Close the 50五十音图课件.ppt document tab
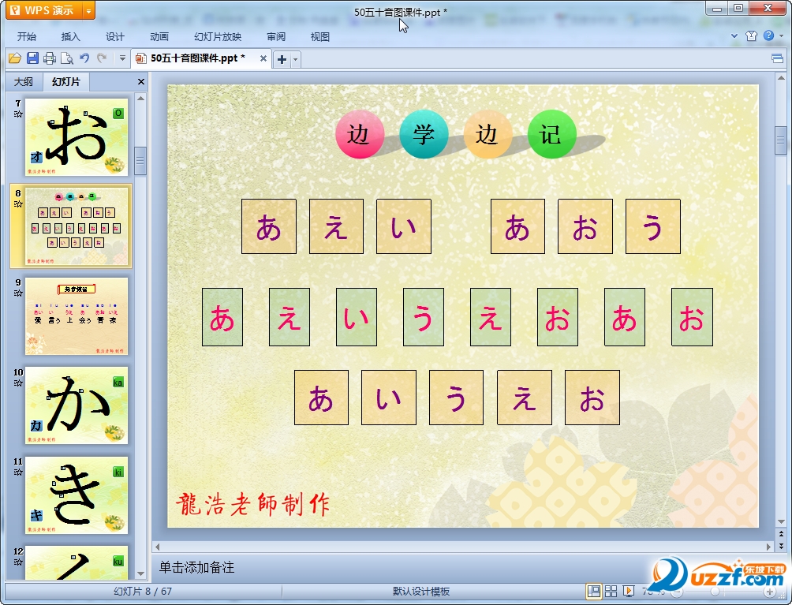 click(263, 58)
